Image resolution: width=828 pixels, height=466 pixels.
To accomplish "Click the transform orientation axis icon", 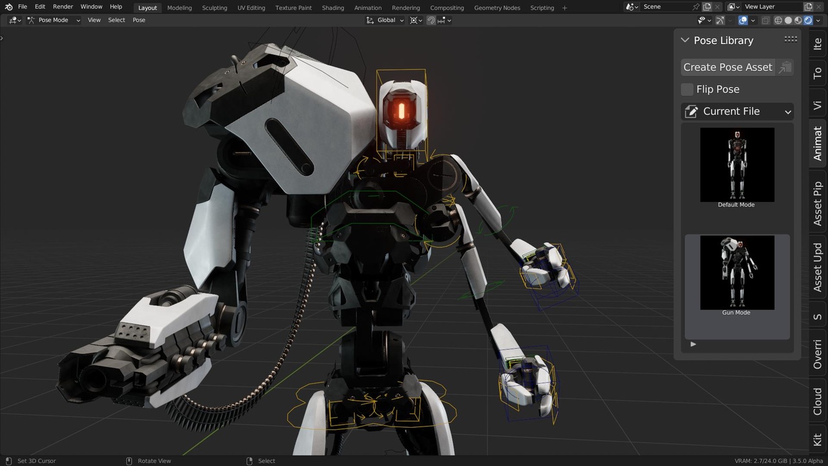I will (370, 20).
